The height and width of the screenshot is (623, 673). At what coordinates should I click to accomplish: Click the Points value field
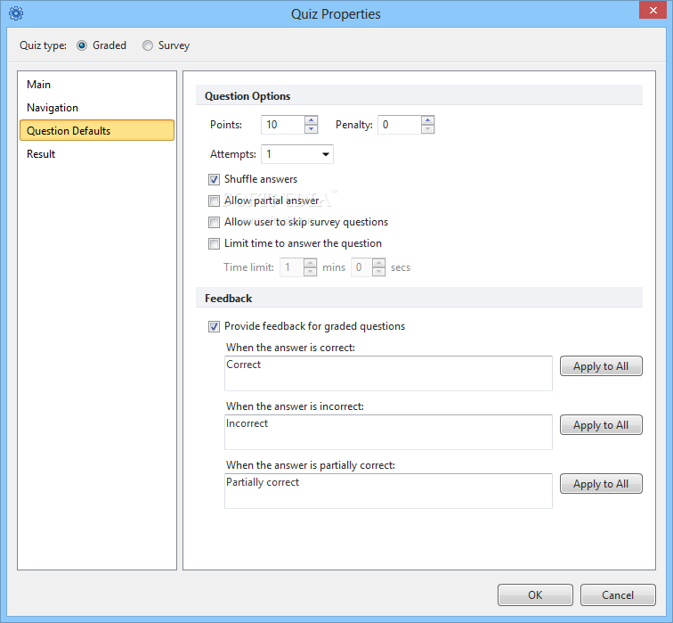[283, 125]
